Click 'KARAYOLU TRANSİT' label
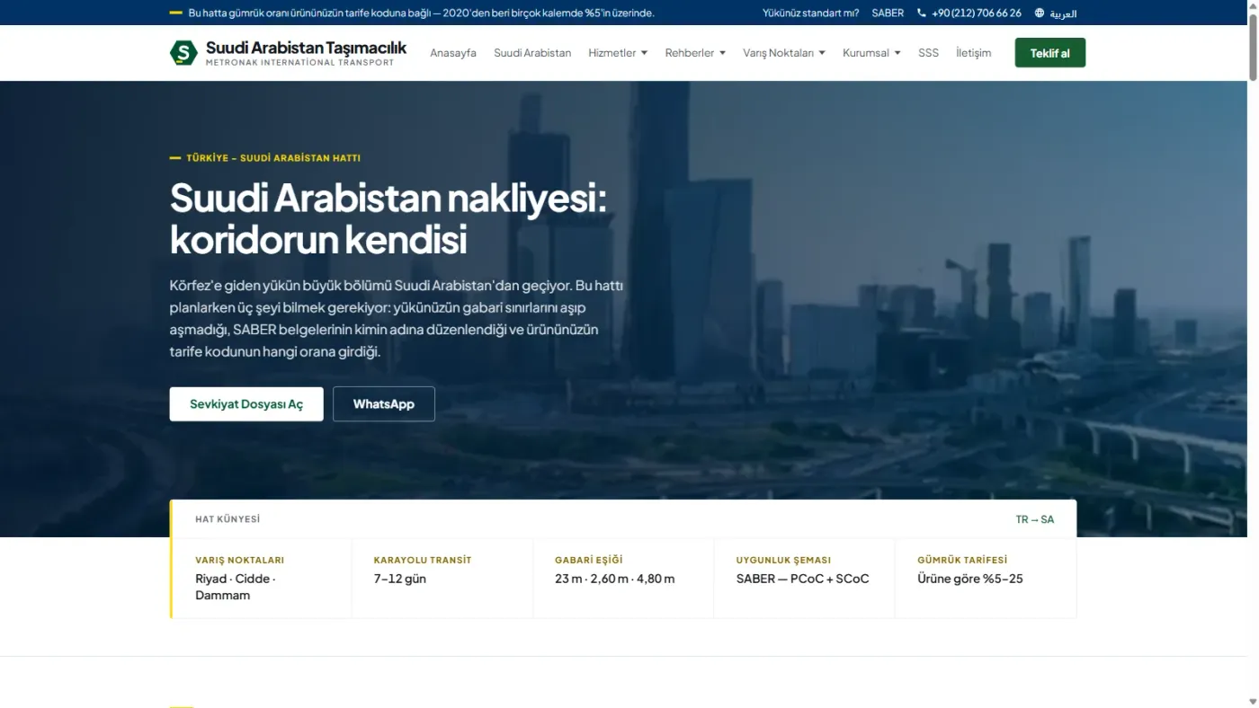 [x=423, y=560]
